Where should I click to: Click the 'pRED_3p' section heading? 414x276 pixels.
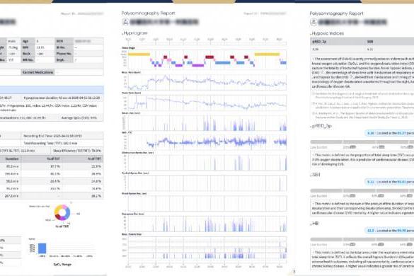321,126
